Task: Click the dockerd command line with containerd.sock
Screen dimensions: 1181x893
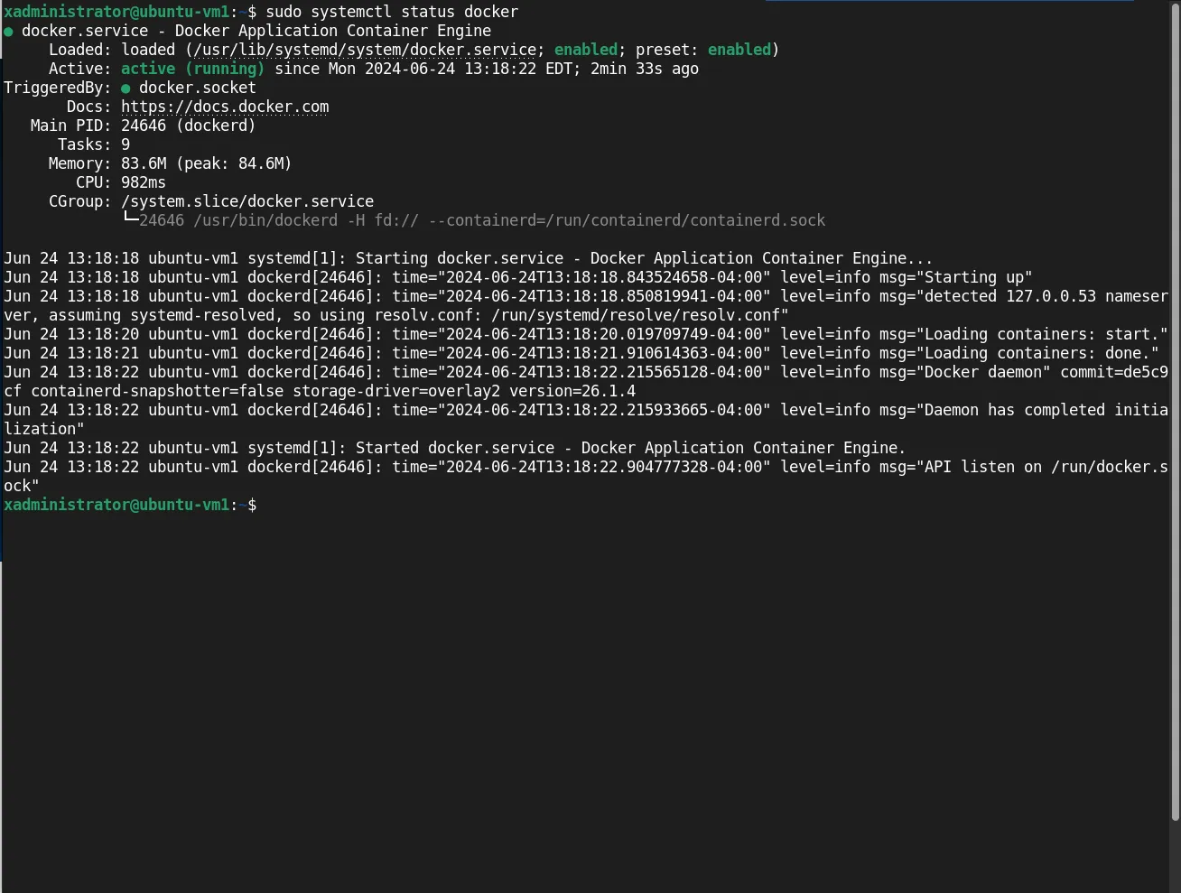Action: 482,220
